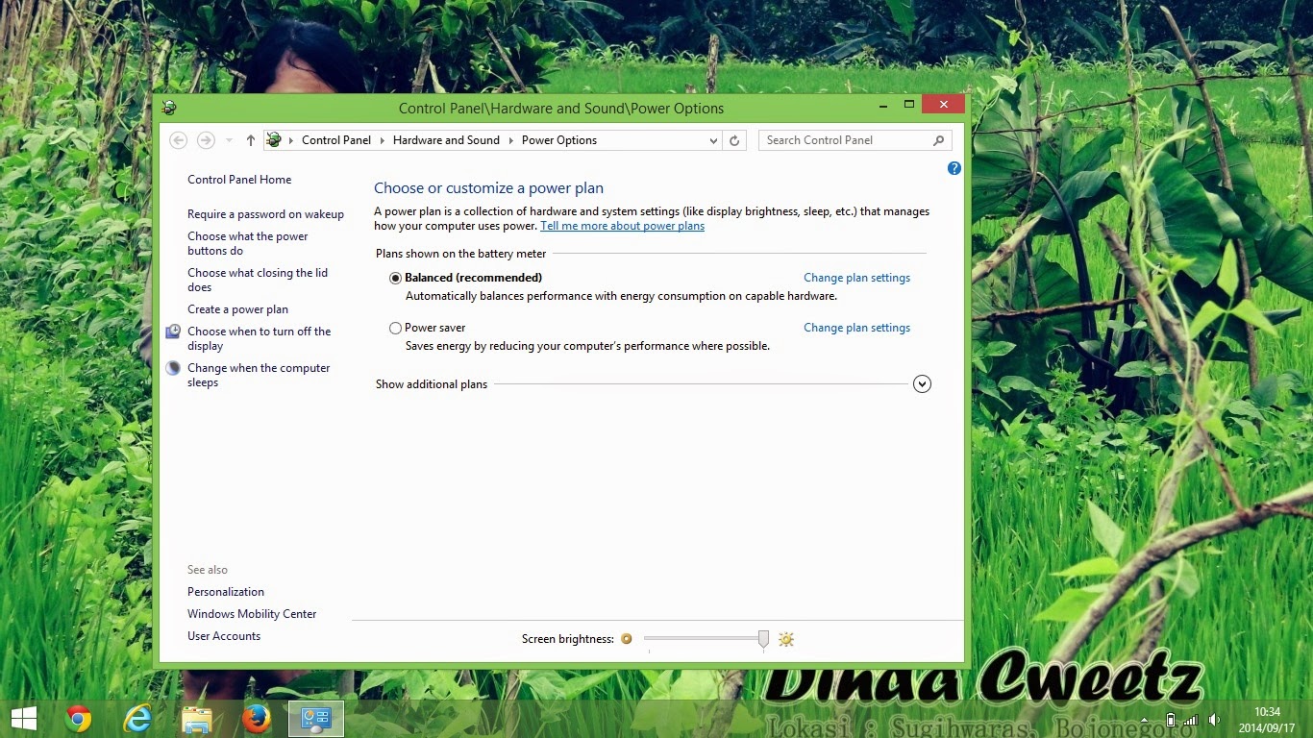Image resolution: width=1313 pixels, height=738 pixels.
Task: Click the battery icon in the tray
Action: pyautogui.click(x=1170, y=720)
